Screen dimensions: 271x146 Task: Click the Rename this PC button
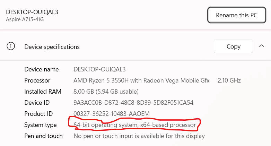[x=237, y=15]
